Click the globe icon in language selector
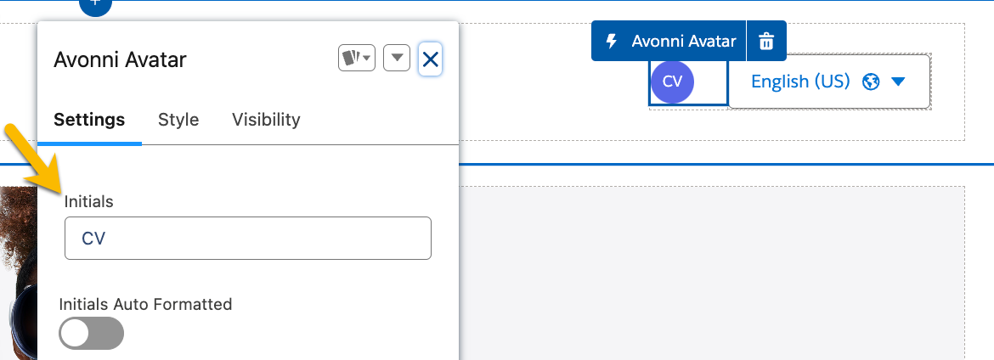Viewport: 994px width, 360px height. [x=869, y=82]
